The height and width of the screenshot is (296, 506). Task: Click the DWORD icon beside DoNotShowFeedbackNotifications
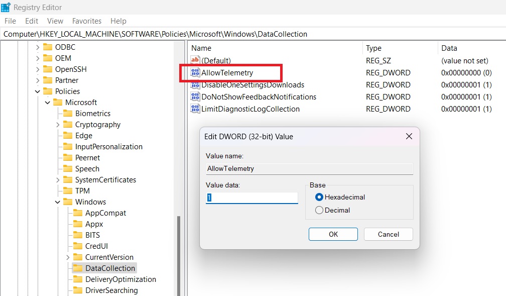[195, 97]
